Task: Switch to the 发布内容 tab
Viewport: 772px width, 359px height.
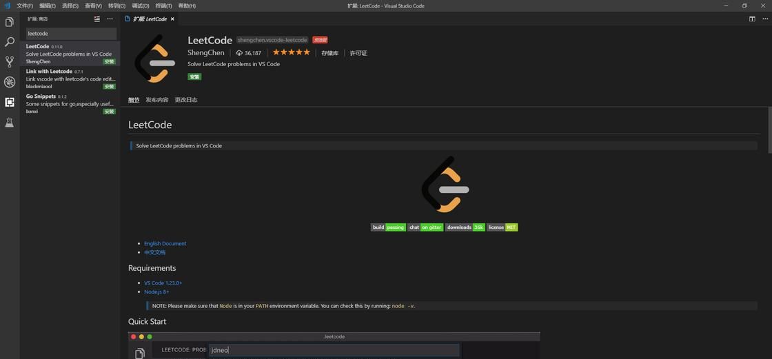Action: [x=157, y=99]
